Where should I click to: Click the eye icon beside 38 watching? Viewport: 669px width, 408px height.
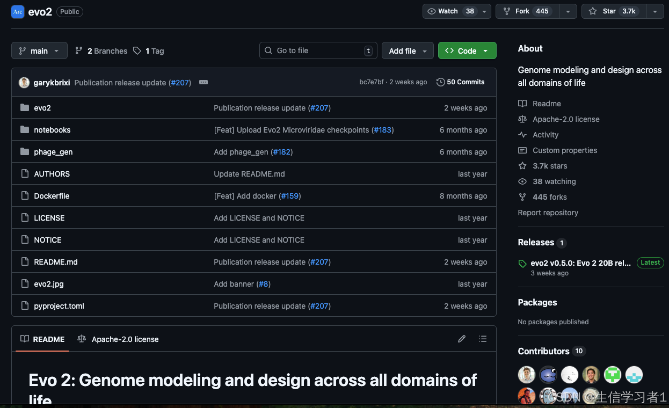522,181
